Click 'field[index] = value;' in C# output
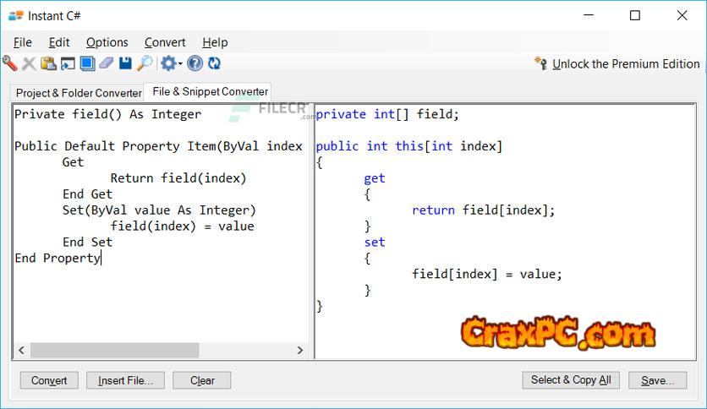 click(x=487, y=274)
